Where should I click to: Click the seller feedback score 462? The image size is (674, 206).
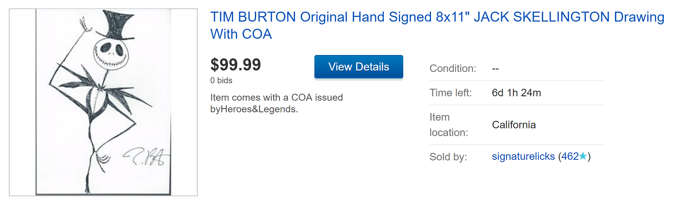coord(570,156)
